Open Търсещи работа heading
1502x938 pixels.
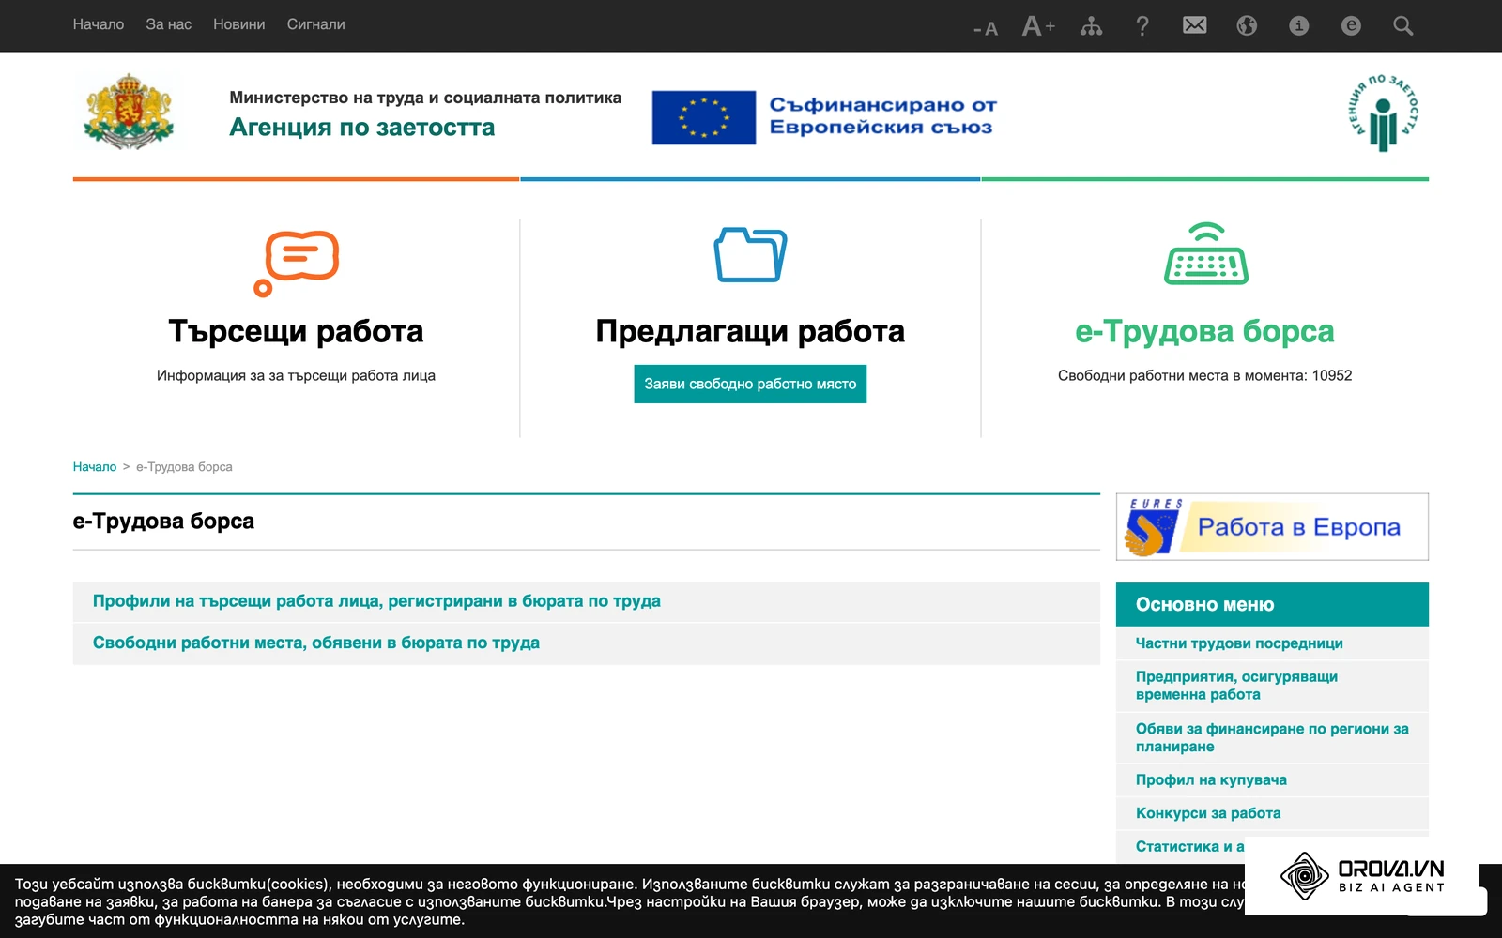(x=296, y=331)
